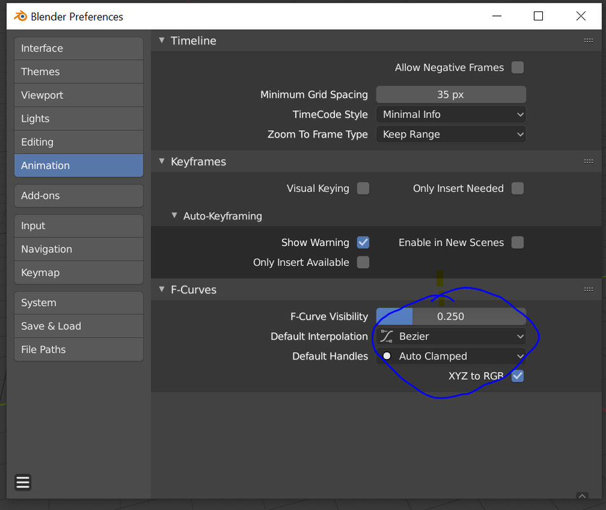Image resolution: width=606 pixels, height=510 pixels.
Task: Enable Allow Negative Frames checkbox
Action: pos(517,68)
